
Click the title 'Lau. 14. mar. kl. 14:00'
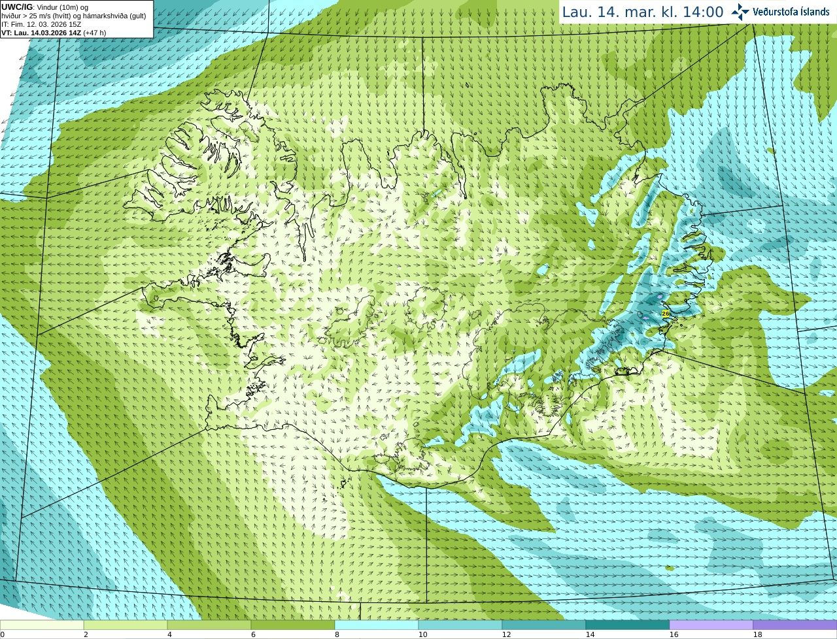[643, 12]
